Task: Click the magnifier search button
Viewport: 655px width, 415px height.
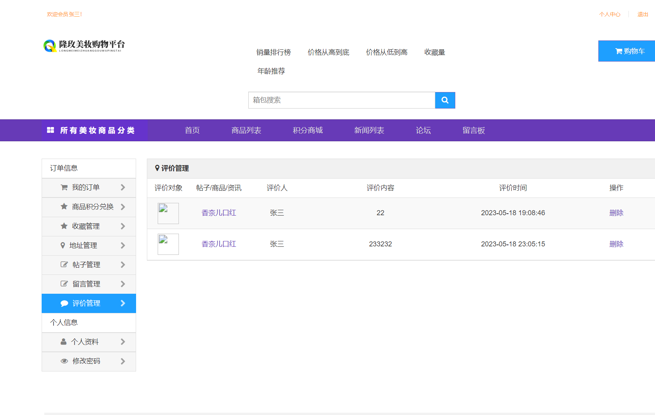Action: (x=445, y=100)
